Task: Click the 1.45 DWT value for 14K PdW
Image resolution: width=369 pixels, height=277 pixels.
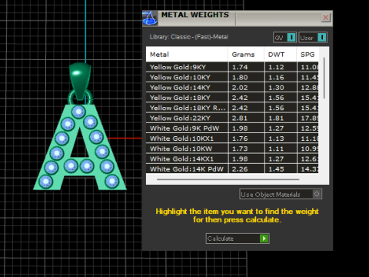Action: (x=276, y=169)
